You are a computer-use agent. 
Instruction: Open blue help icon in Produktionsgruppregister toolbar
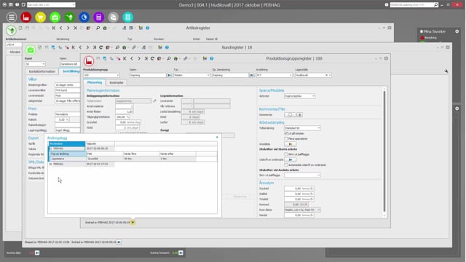coord(212,58)
